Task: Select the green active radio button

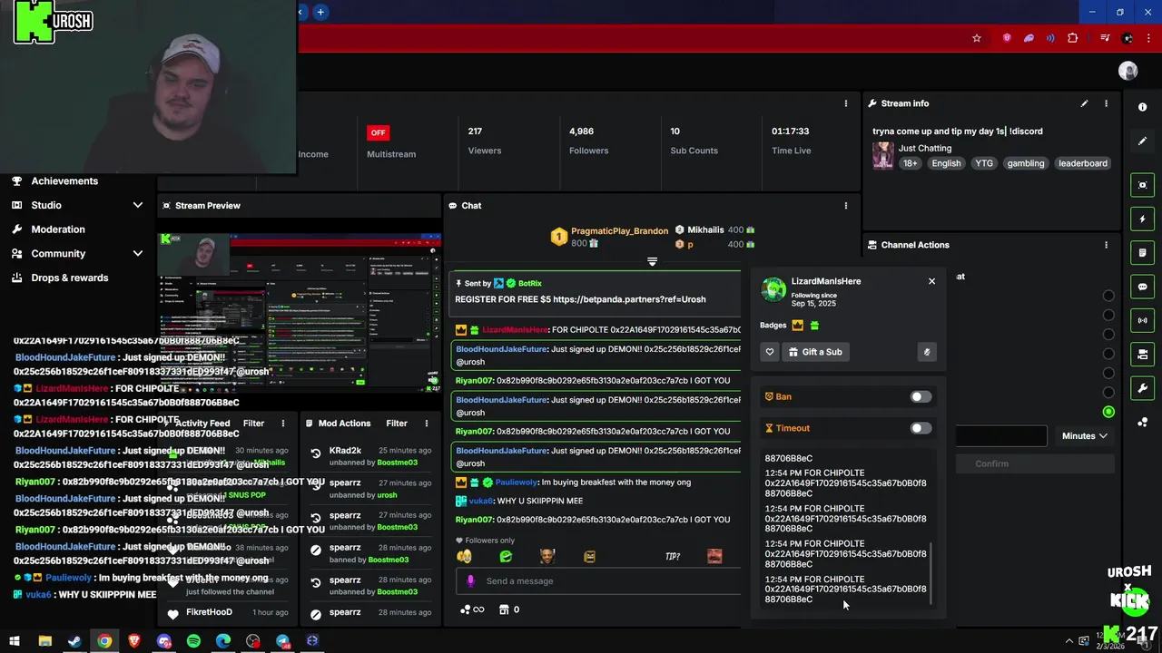Action: [1108, 412]
